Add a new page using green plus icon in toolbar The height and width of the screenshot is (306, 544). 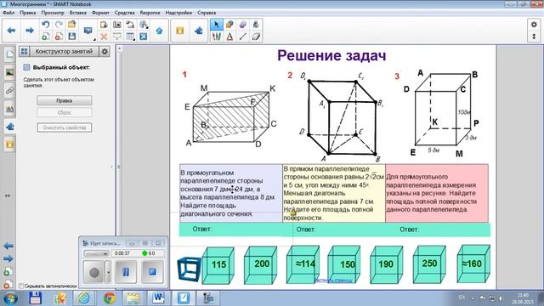coord(45,37)
